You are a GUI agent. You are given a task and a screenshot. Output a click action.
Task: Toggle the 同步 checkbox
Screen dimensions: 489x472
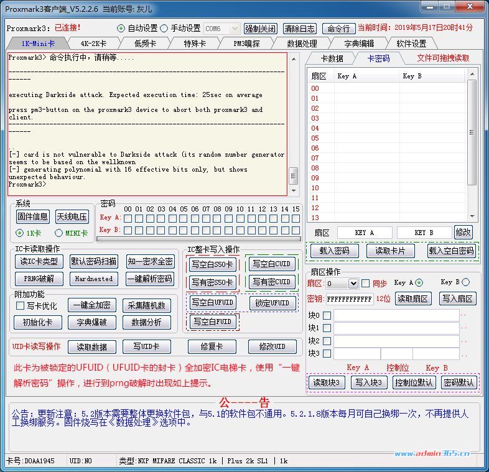pos(365,284)
